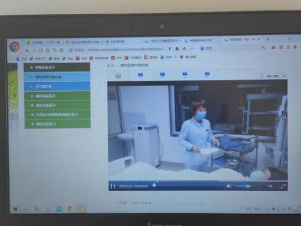Click the browser refresh icon
The height and width of the screenshot is (226, 301).
pyautogui.click(x=41, y=50)
